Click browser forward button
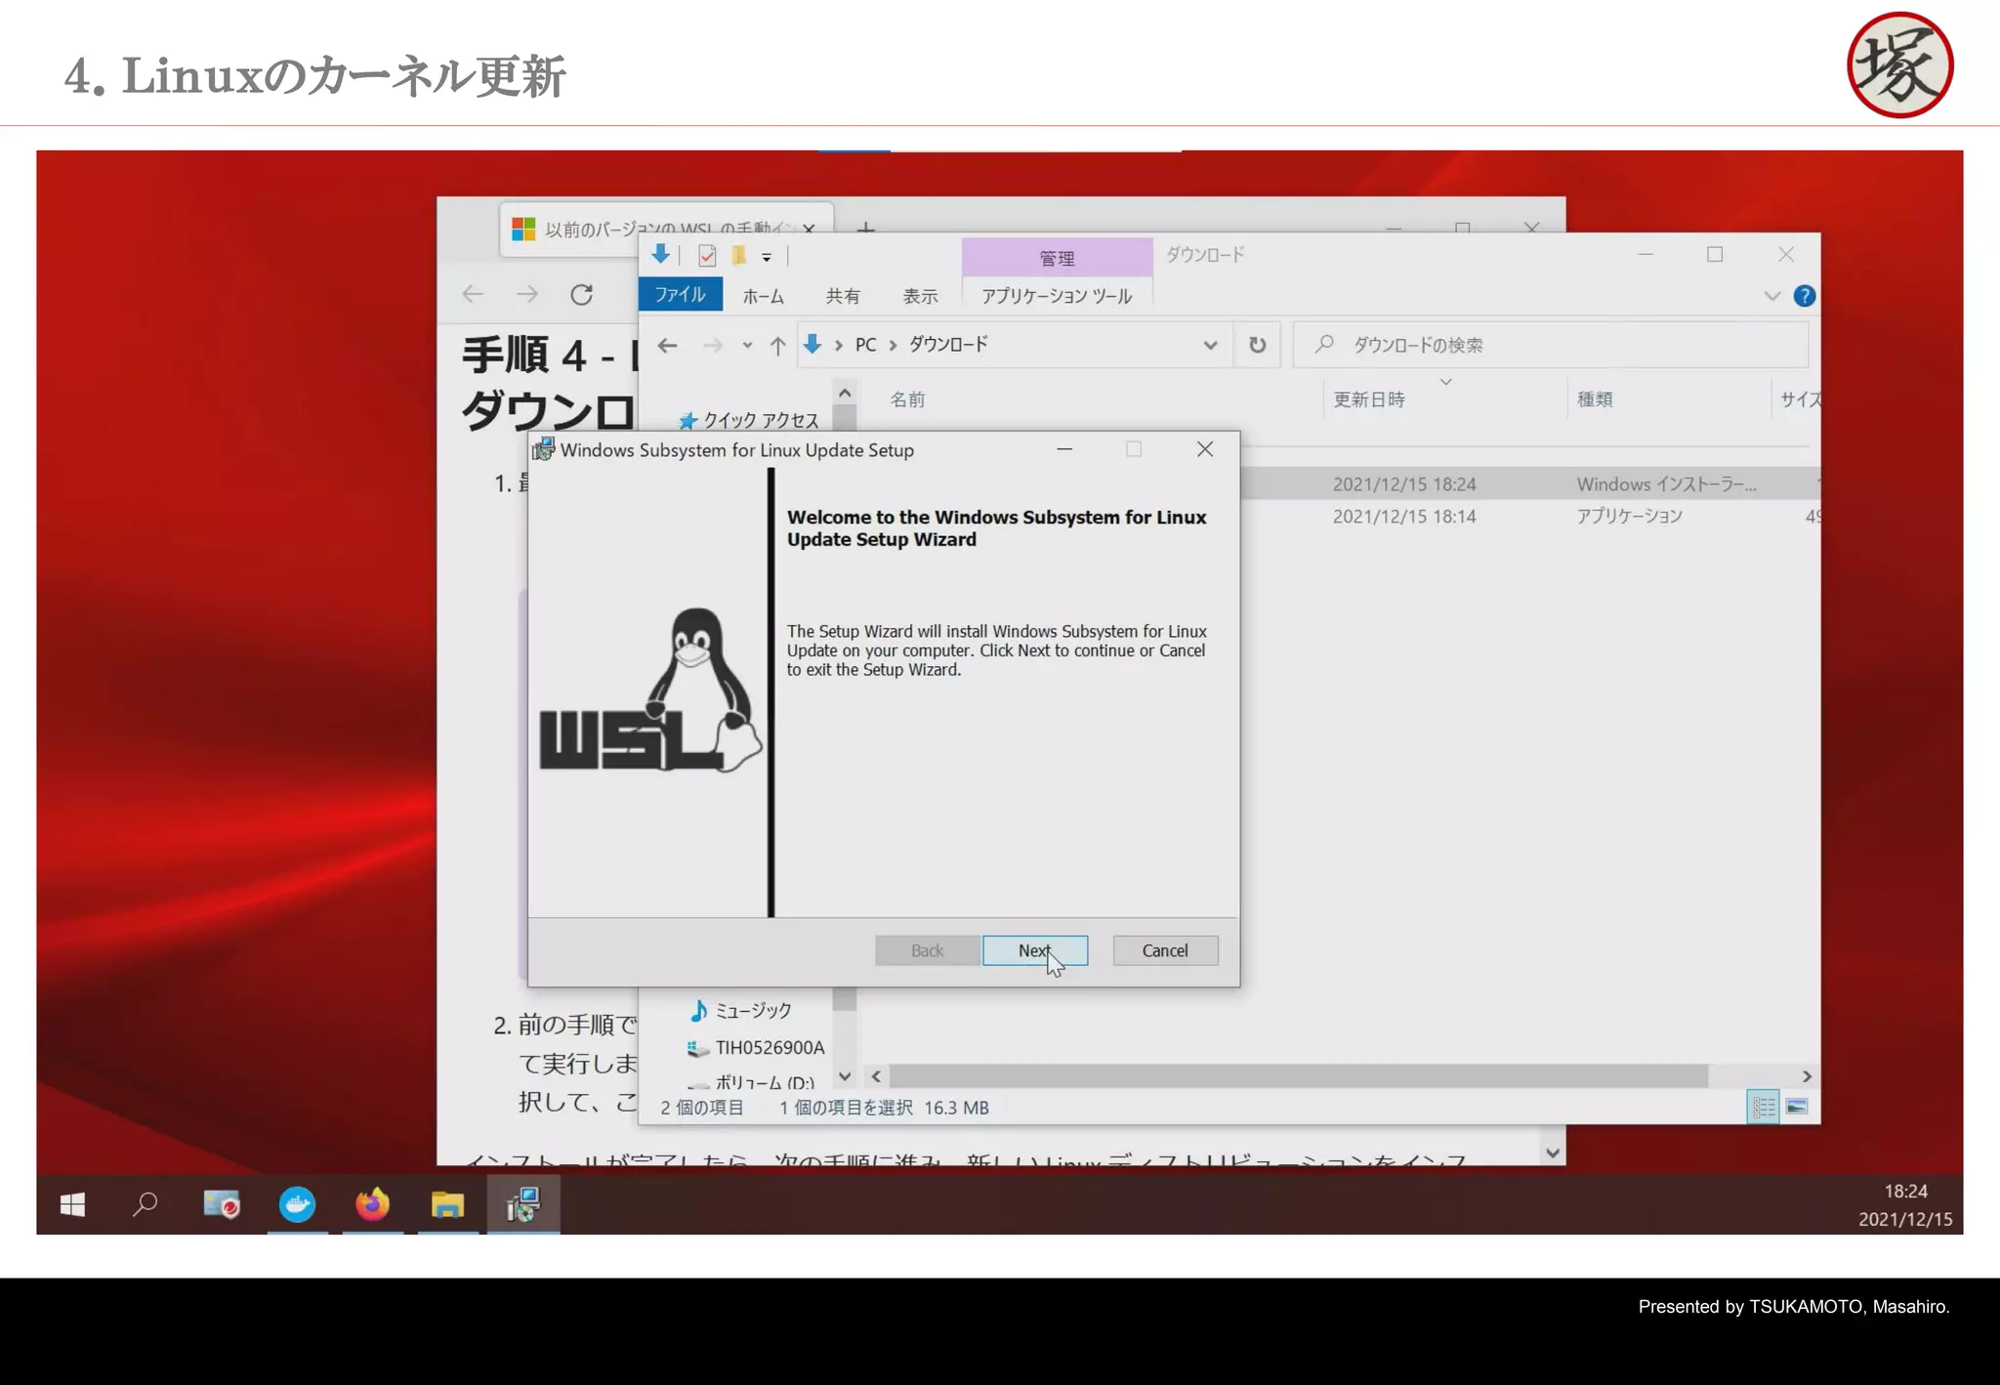Image resolution: width=2000 pixels, height=1385 pixels. (x=527, y=294)
